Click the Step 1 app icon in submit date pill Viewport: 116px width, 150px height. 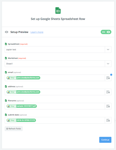pos(9,120)
